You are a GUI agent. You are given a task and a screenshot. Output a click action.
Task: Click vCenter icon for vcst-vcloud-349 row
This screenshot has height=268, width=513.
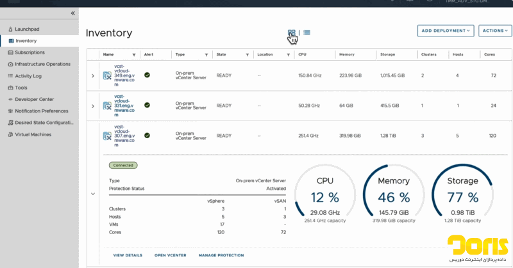pos(107,75)
